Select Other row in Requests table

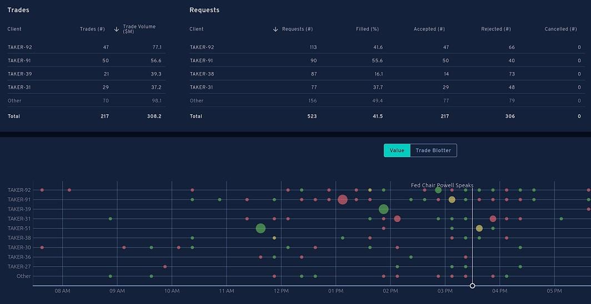click(x=387, y=100)
